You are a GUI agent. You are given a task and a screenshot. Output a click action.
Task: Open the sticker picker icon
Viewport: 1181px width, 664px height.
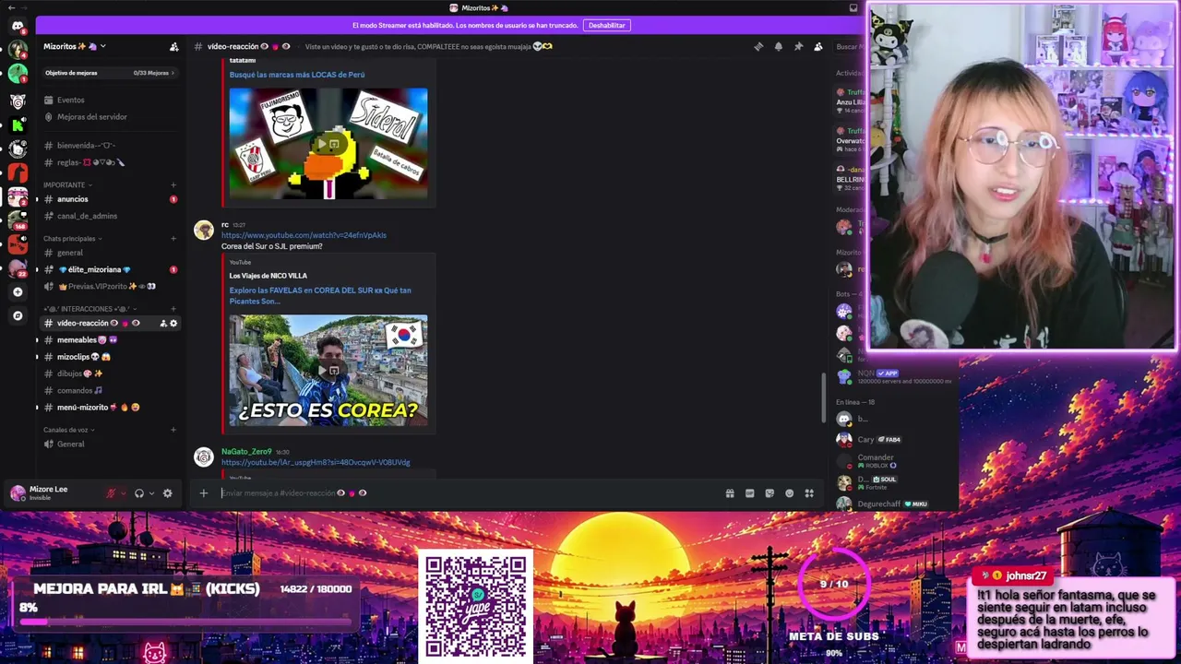(x=769, y=493)
